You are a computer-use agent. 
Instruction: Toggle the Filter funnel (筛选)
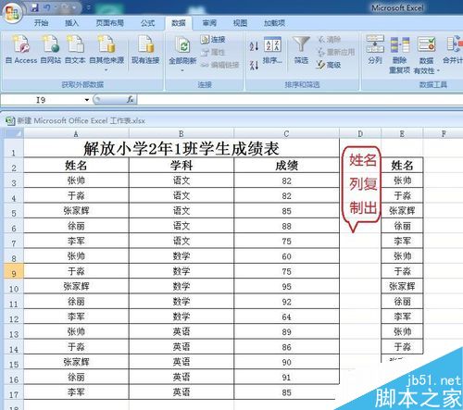click(301, 50)
